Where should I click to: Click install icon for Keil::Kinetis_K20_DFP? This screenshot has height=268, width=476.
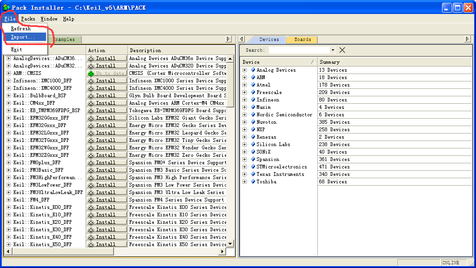click(91, 222)
